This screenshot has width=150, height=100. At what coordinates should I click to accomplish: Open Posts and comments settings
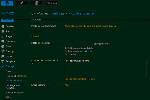coord(16,76)
